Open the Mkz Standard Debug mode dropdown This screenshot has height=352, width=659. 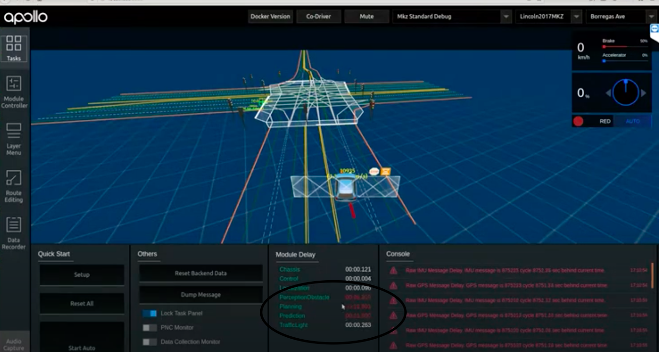pyautogui.click(x=450, y=17)
